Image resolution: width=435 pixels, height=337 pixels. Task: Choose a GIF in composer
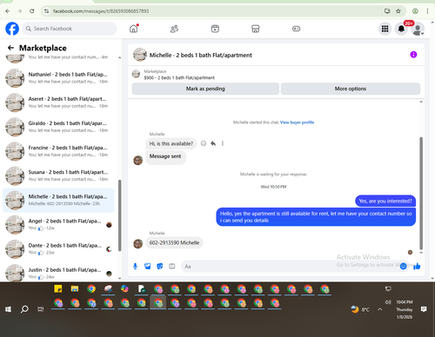172,267
